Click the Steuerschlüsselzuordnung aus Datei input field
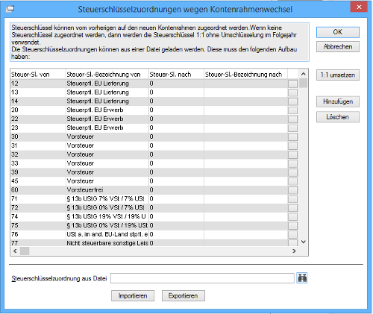The image size is (373, 314). tap(202, 278)
